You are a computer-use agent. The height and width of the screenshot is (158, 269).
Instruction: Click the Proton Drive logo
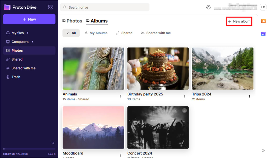(x=20, y=7)
